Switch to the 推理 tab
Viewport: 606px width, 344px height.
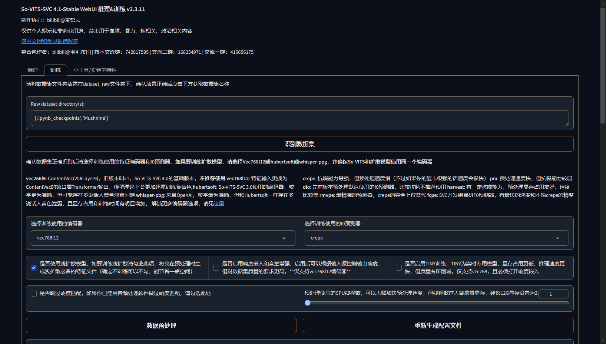pos(33,70)
